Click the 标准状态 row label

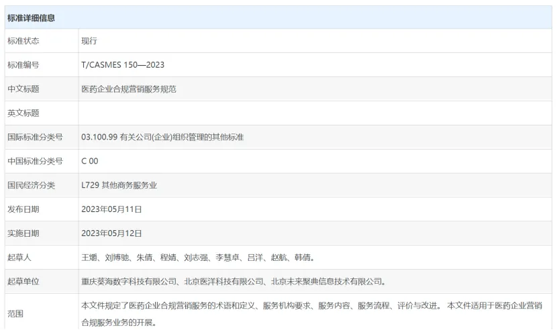point(23,41)
